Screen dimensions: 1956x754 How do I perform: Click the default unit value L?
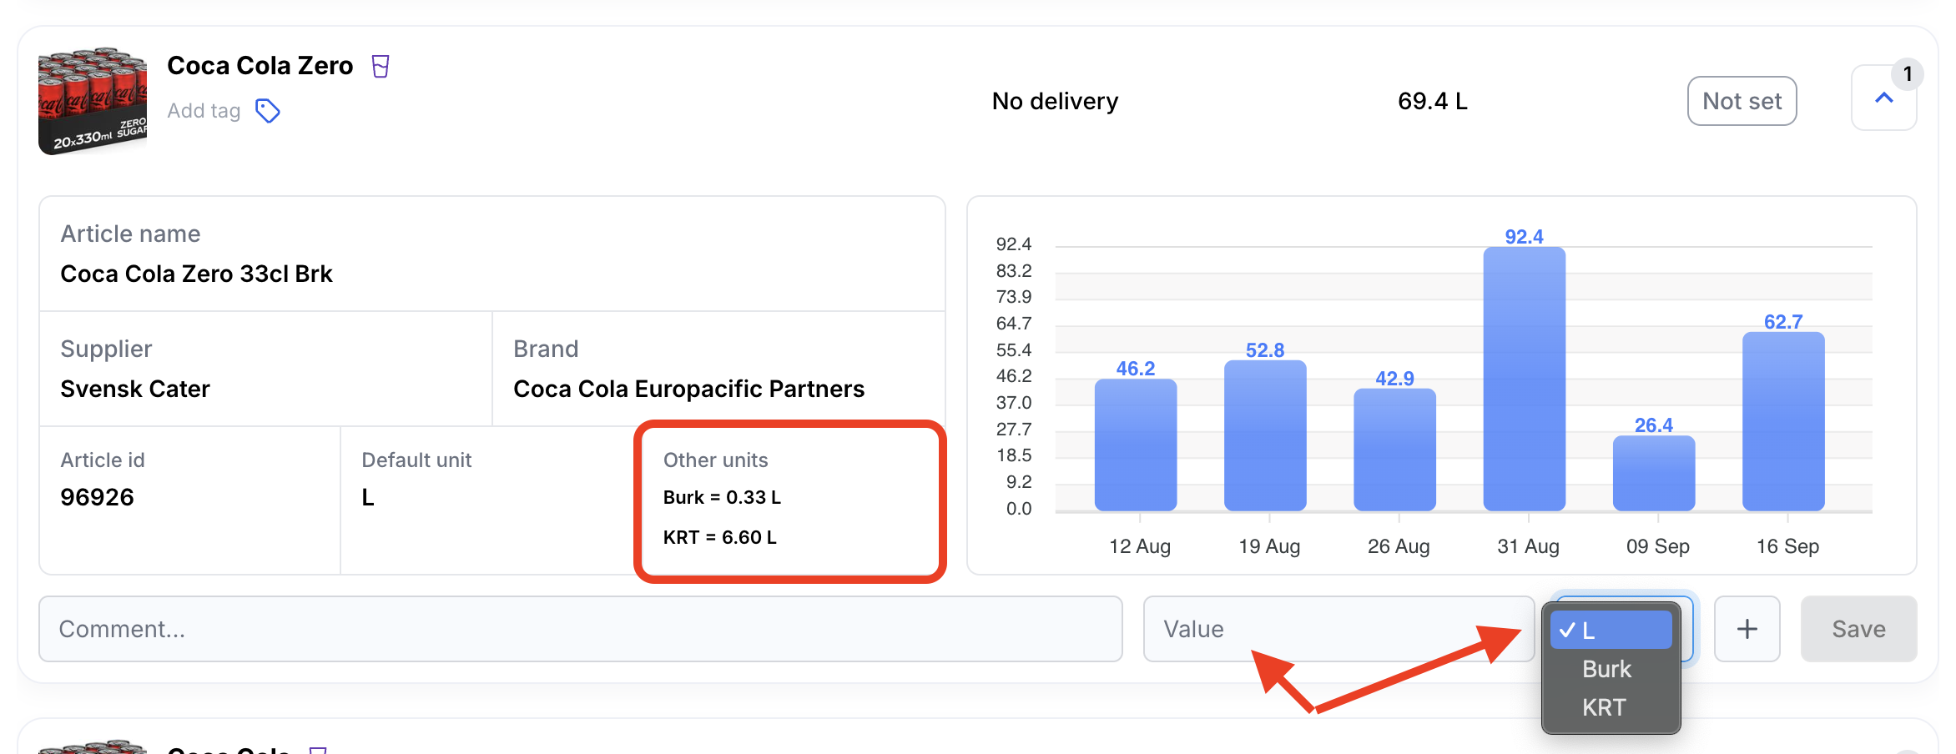click(x=367, y=497)
